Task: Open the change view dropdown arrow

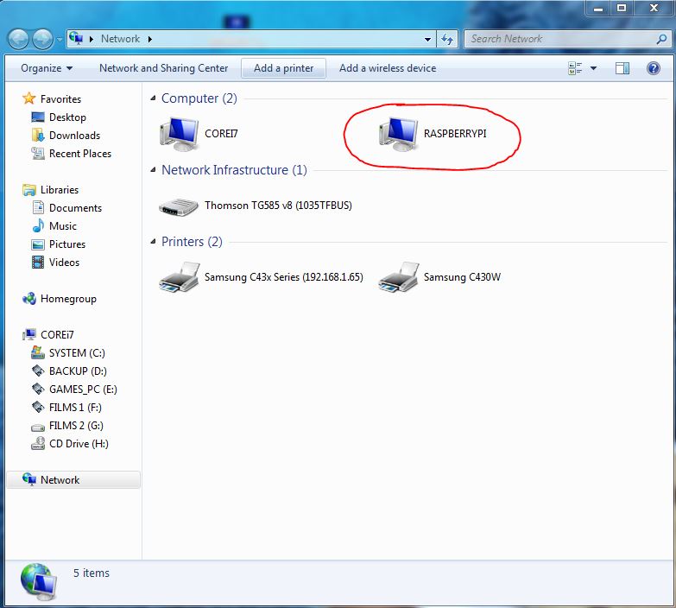Action: (594, 68)
